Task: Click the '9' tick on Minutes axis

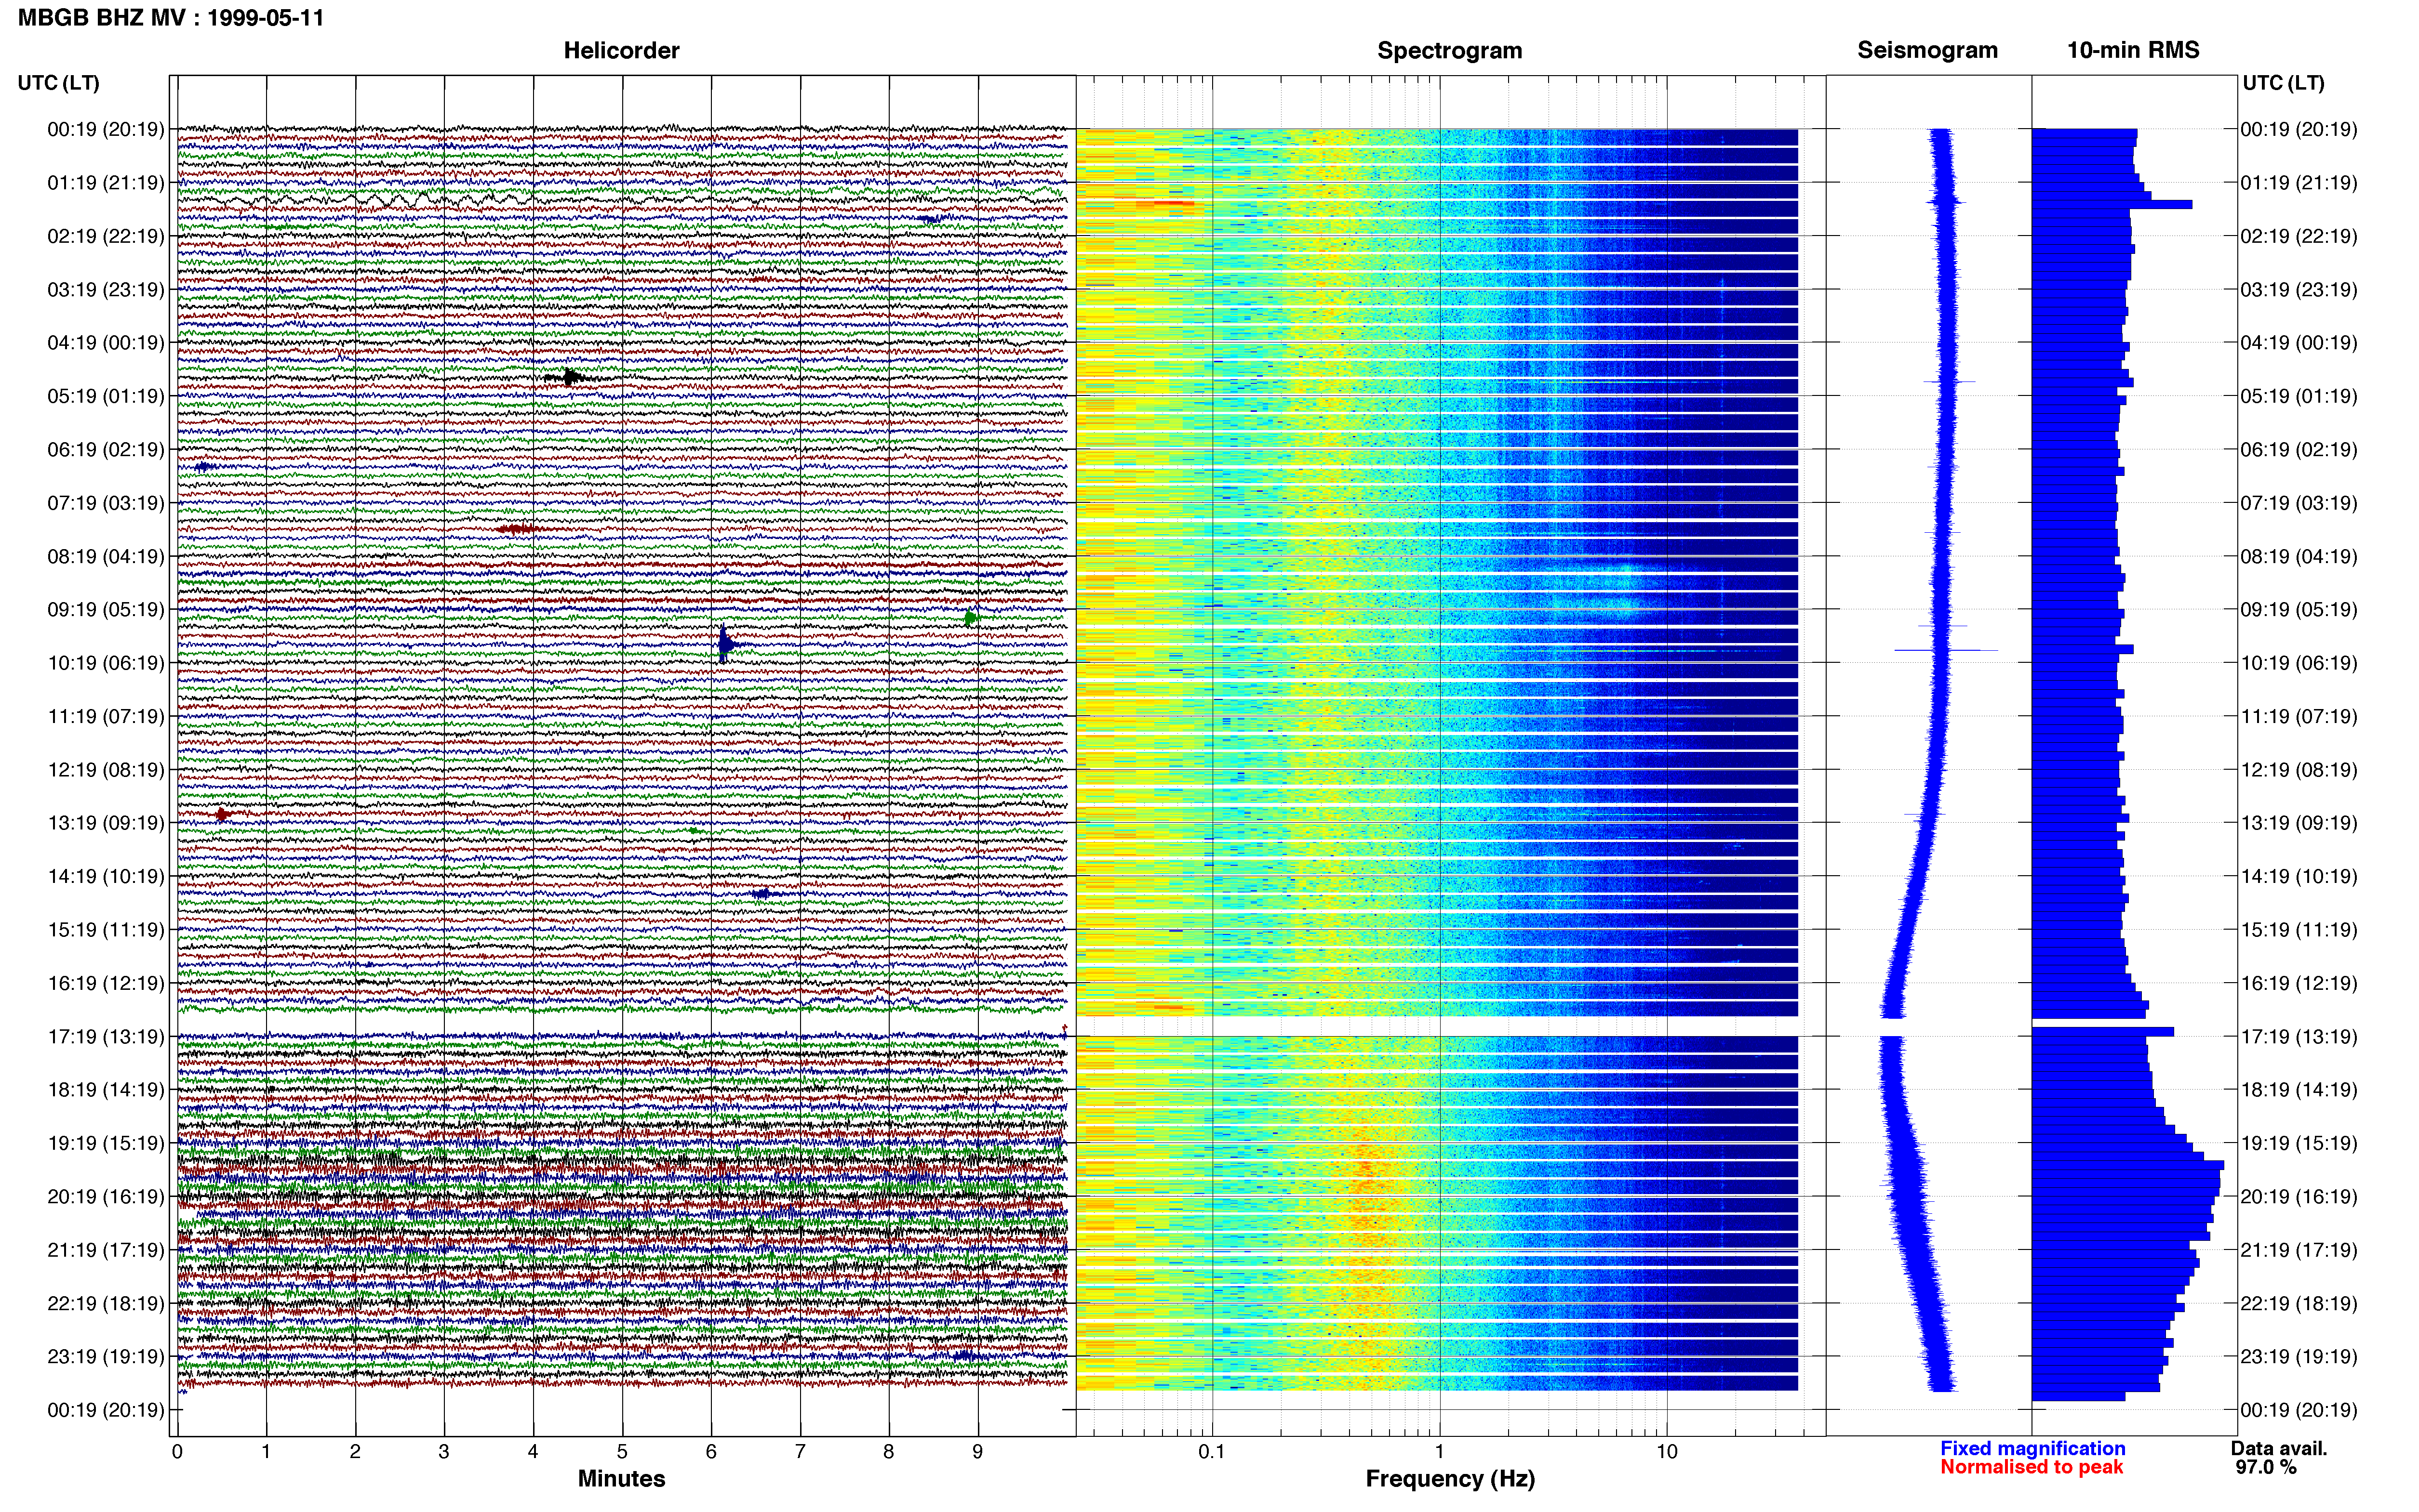Action: pyautogui.click(x=977, y=1452)
